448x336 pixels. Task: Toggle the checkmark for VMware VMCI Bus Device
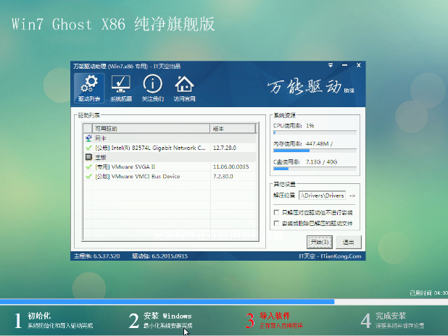pos(88,177)
